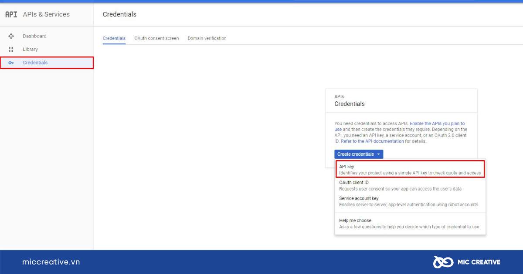Click the 'APIs' label on the card
The image size is (523, 274).
[340, 97]
